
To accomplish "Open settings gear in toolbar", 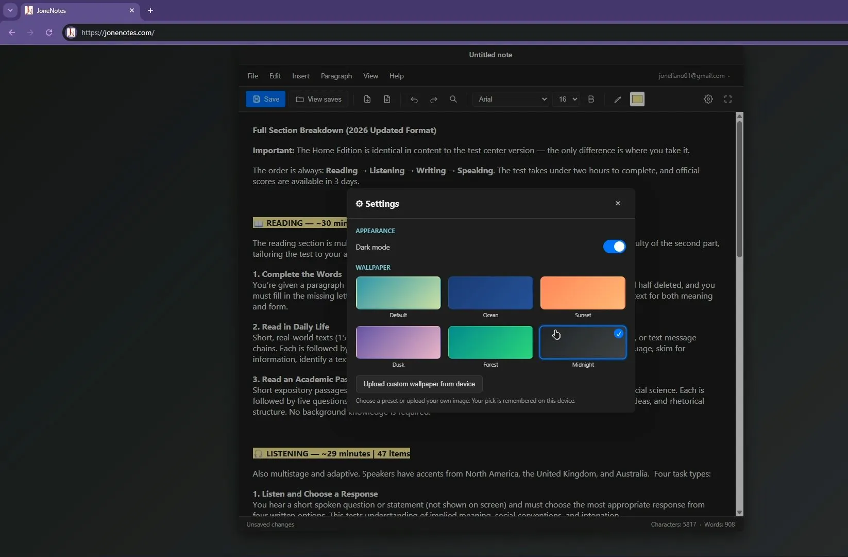I will coord(708,99).
